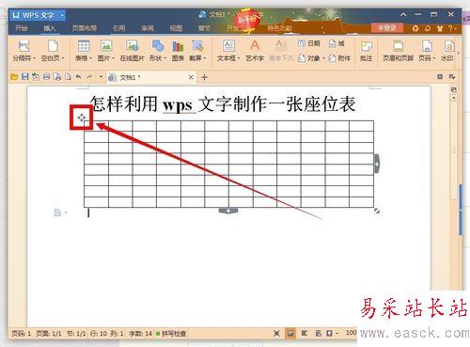Image resolution: width=470 pixels, height=347 pixels.
Task: Open the WPS 文字 application menu dropdown
Action: pyautogui.click(x=62, y=15)
